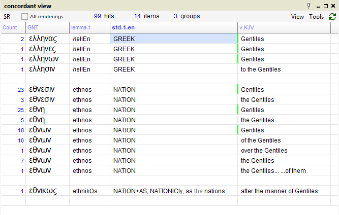Close the concordant view panel
This screenshot has width=339, height=215.
click(x=333, y=6)
